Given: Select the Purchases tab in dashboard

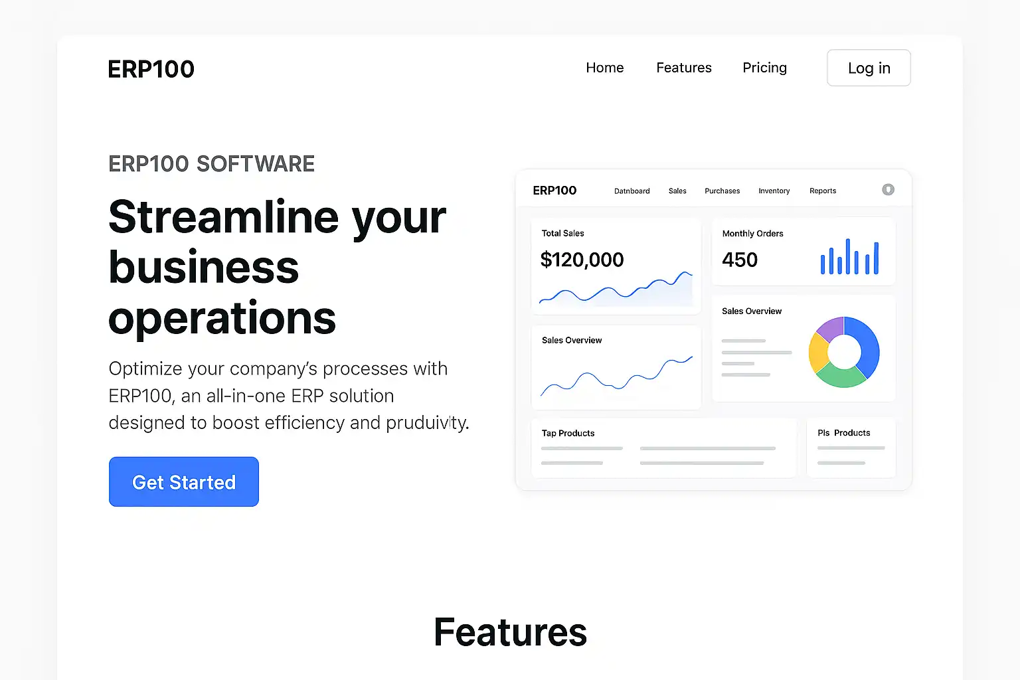Looking at the screenshot, I should coord(722,191).
